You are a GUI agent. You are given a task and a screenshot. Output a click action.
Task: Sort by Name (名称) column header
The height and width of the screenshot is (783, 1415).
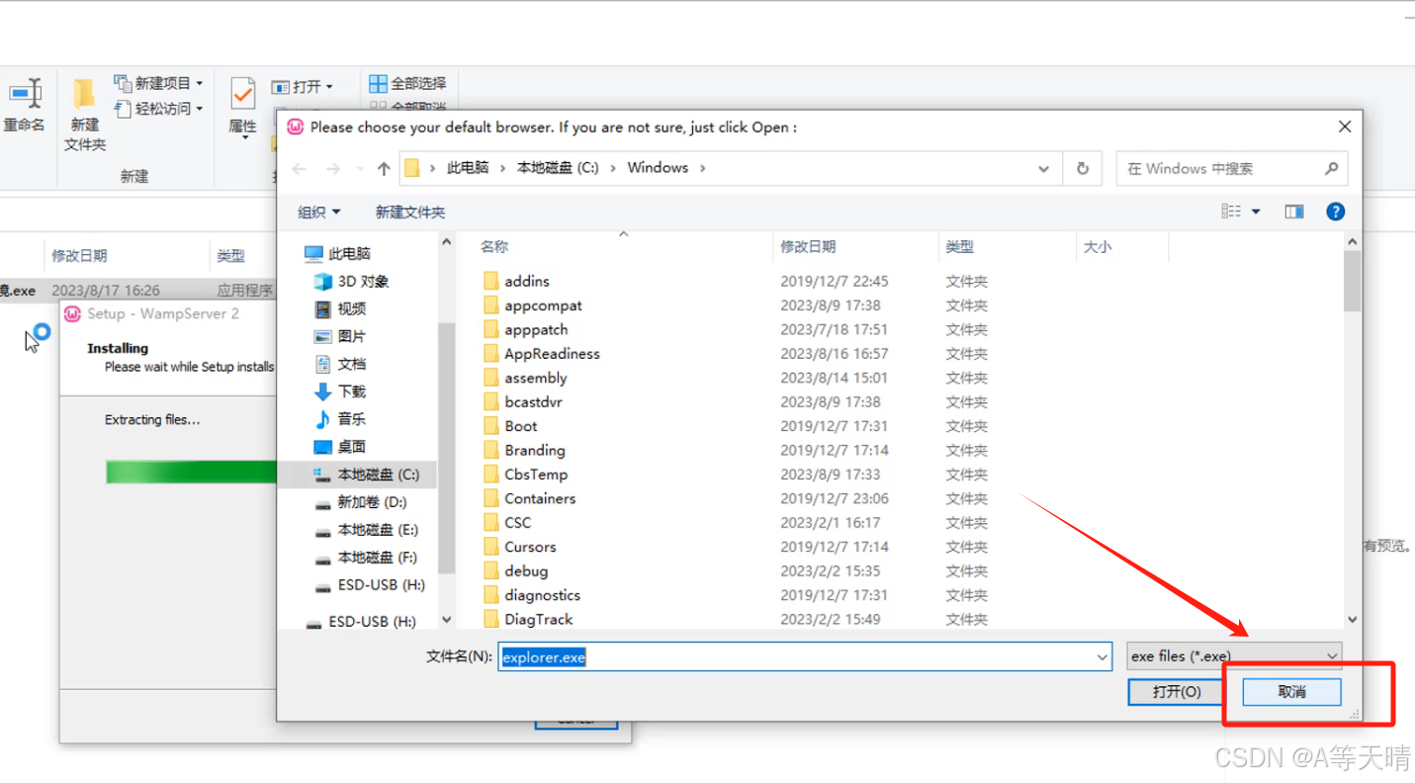[x=494, y=247]
